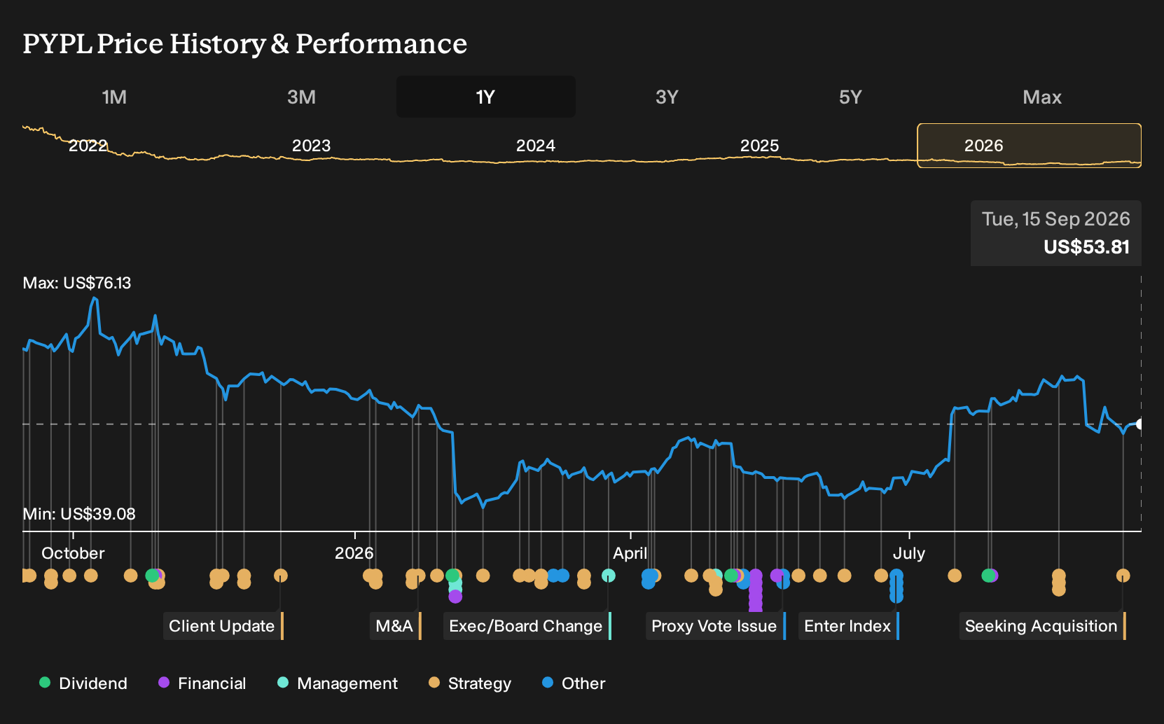Screen dimensions: 1164x724
Task: Click the teal Management dot above Exec/Board Change
Action: pyautogui.click(x=609, y=576)
